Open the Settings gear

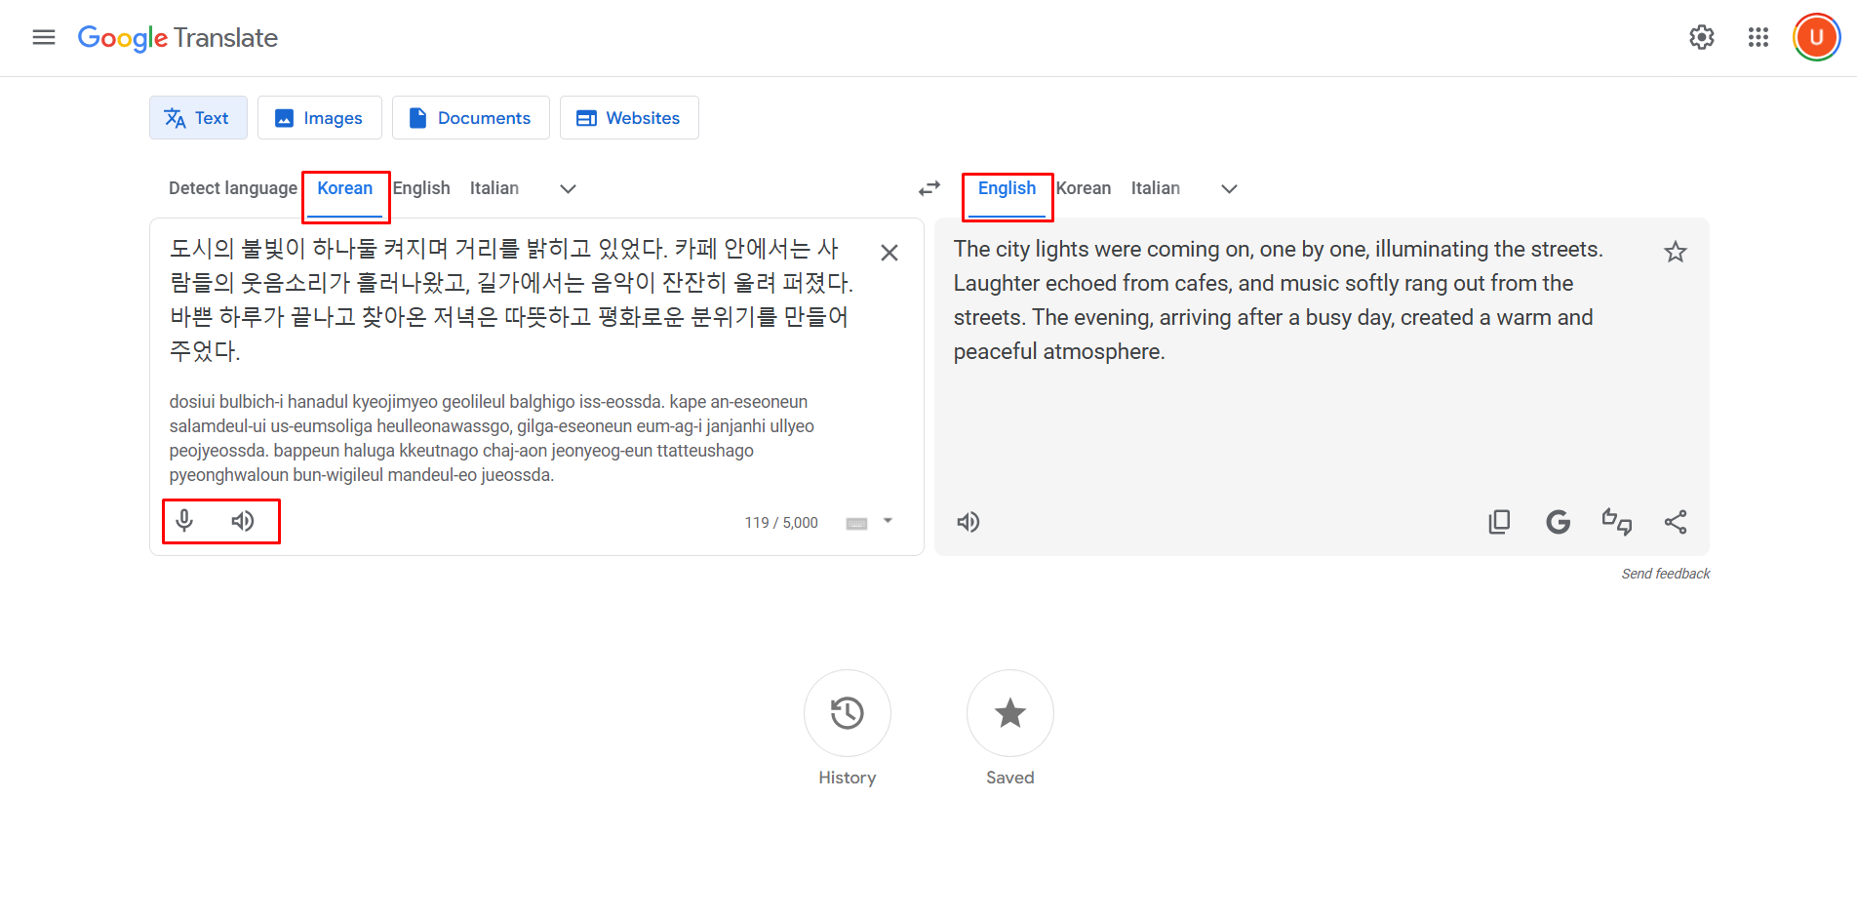pos(1702,37)
